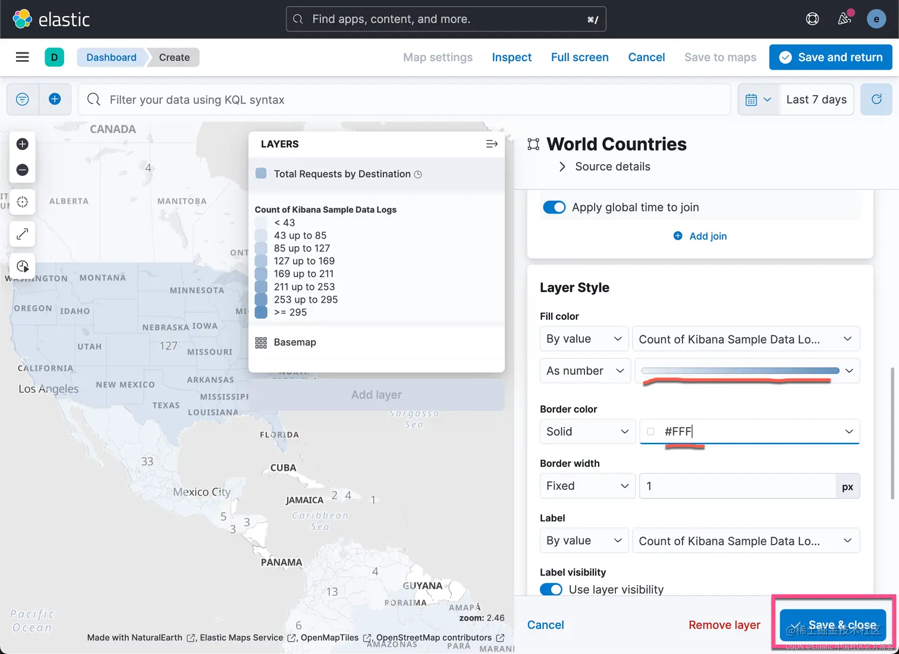Click the World Countries layer icon

pos(533,144)
